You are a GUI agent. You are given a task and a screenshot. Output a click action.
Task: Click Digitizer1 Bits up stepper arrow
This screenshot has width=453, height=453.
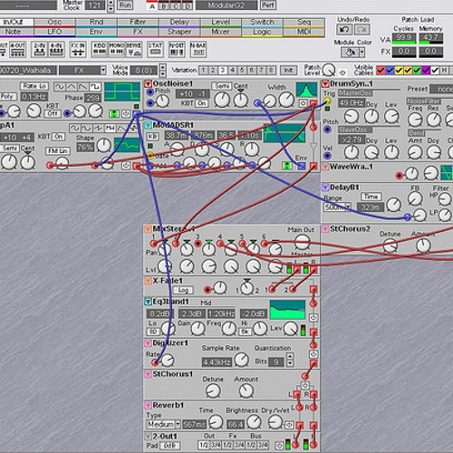pyautogui.click(x=290, y=357)
